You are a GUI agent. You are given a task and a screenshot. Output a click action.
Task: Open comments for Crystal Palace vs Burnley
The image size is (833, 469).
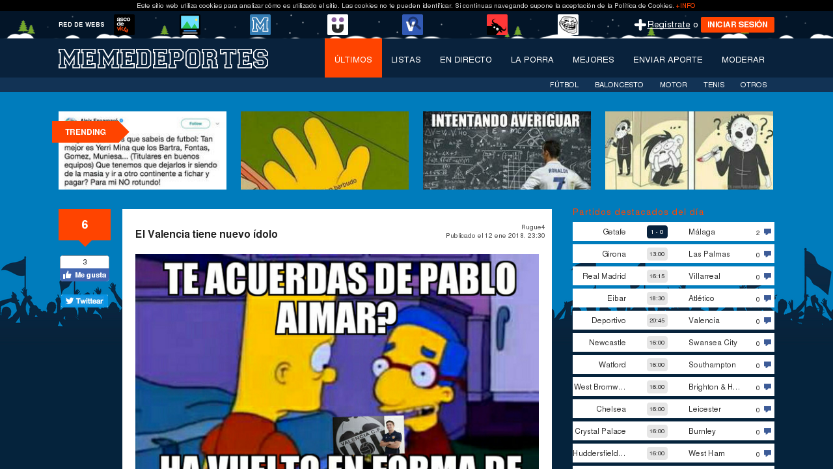coord(768,431)
